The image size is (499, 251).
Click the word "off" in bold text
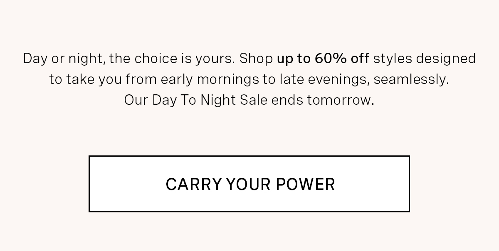point(360,59)
